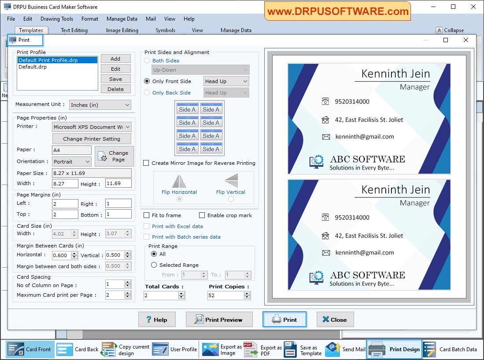Open the Orientation dropdown
The height and width of the screenshot is (360, 484).
(x=88, y=161)
